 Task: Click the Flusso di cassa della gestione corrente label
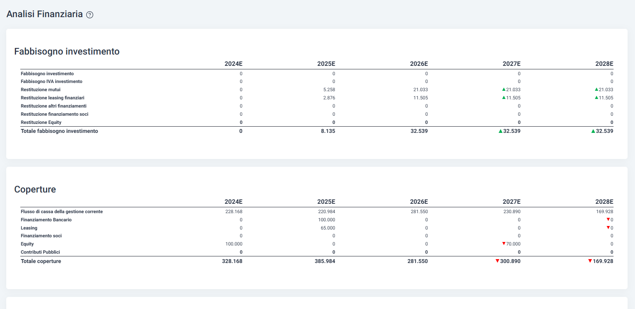(x=62, y=212)
